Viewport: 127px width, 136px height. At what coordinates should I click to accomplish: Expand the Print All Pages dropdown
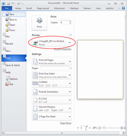point(52,62)
